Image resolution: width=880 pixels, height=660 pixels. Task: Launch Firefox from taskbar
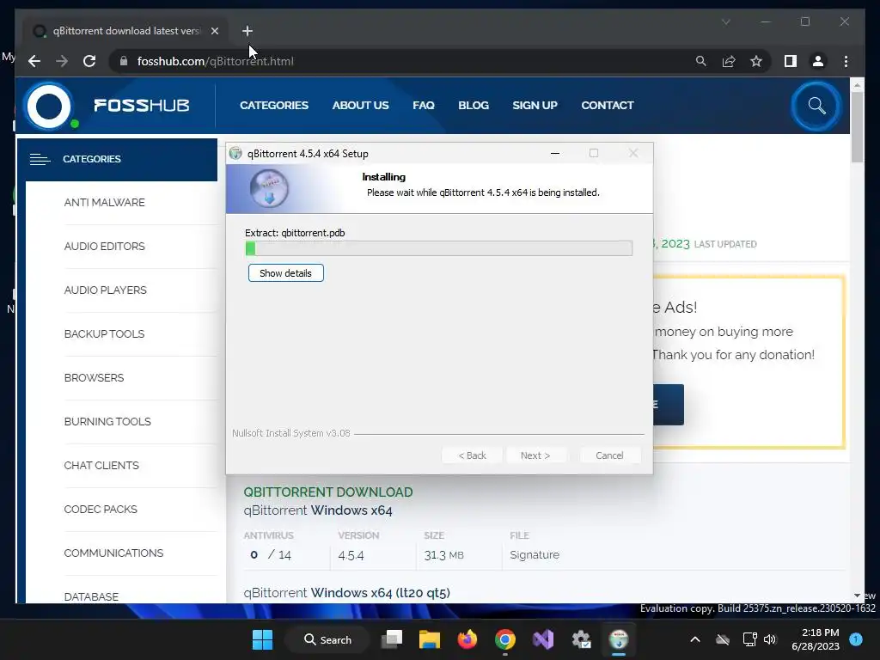coord(467,639)
